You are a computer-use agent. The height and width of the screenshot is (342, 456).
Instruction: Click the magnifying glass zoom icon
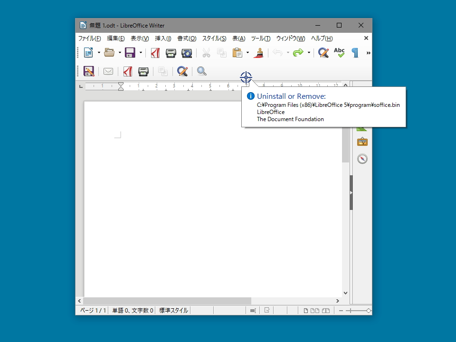pyautogui.click(x=201, y=71)
